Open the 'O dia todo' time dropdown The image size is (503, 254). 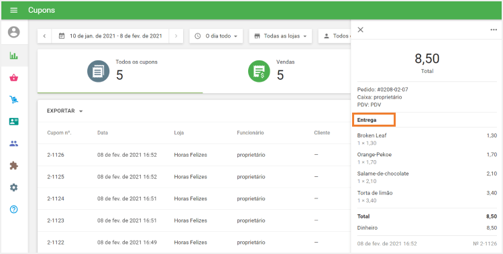pyautogui.click(x=216, y=36)
